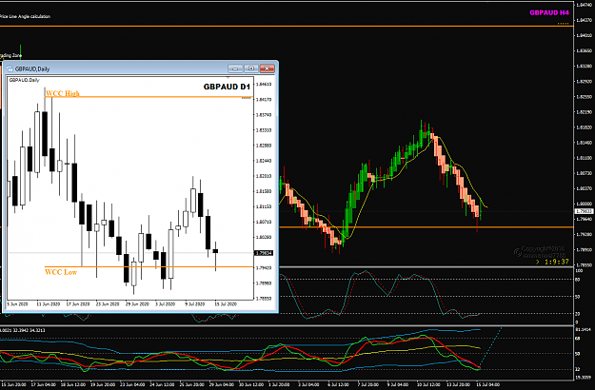Image resolution: width=595 pixels, height=390 pixels.
Task: Select the upper orange horizontal line on H4 chart
Action: 285,26
